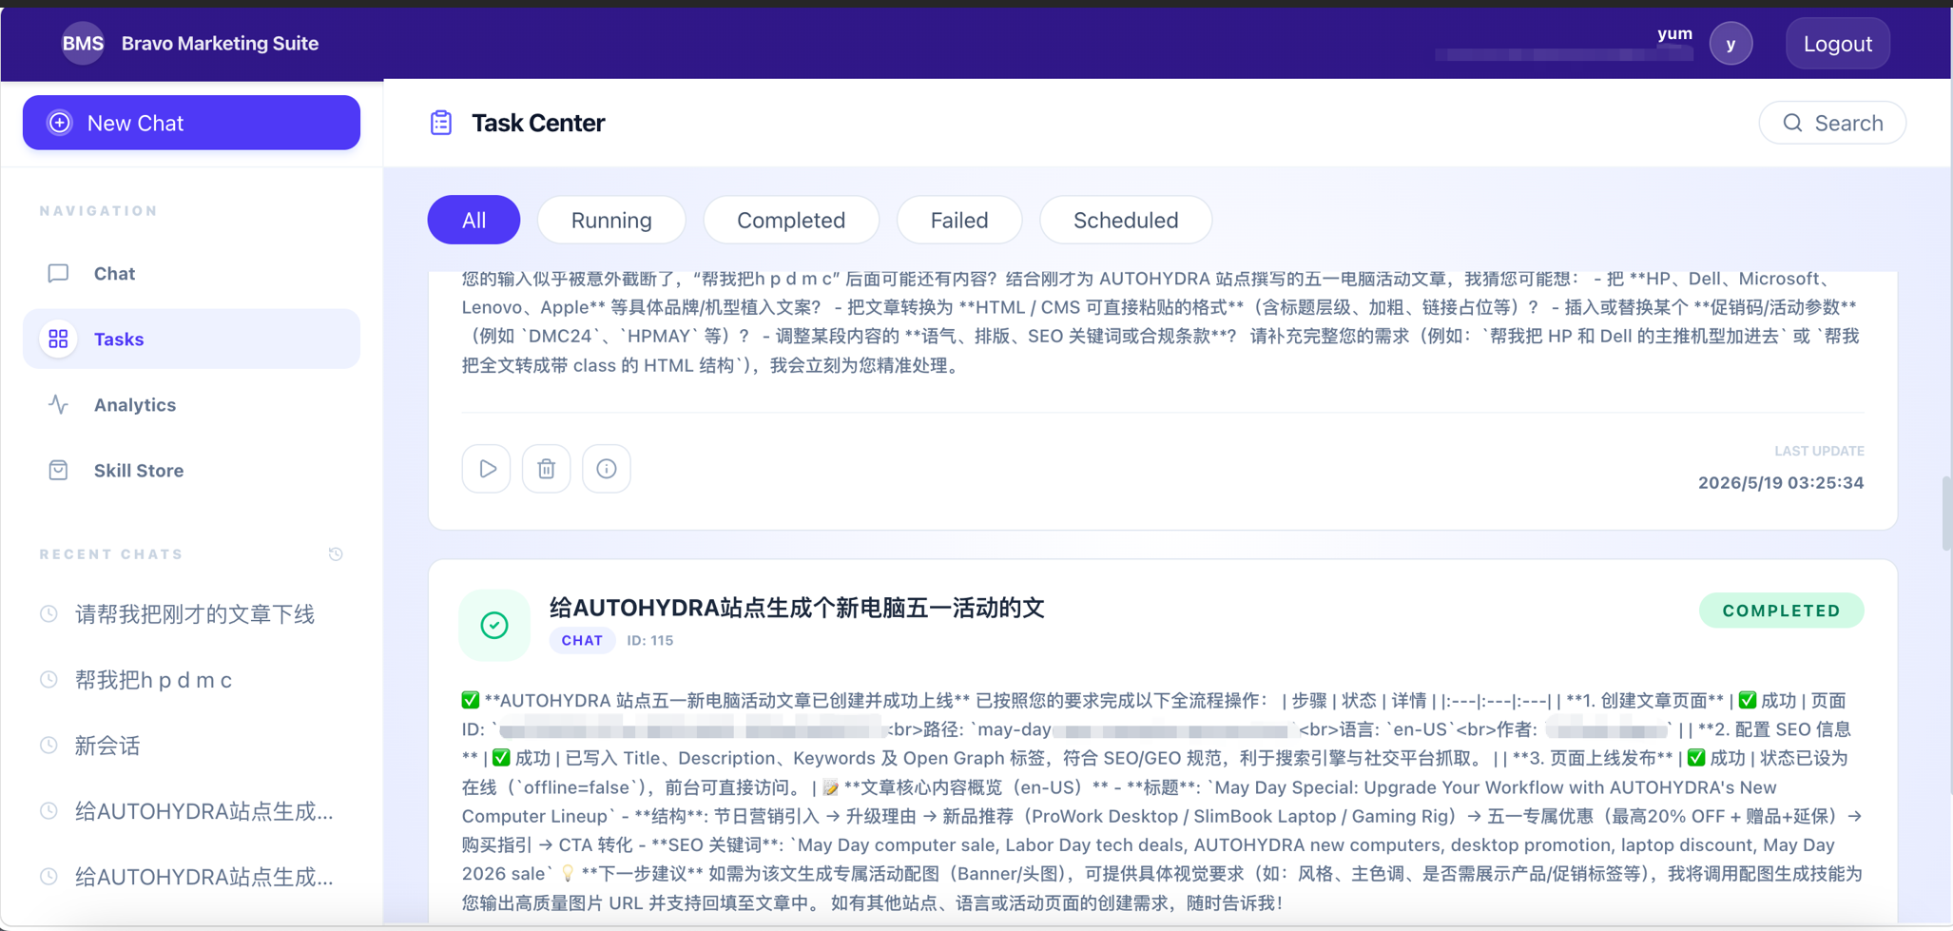Screen dimensions: 1953x931
Task: Start a New Chat
Action: click(191, 123)
